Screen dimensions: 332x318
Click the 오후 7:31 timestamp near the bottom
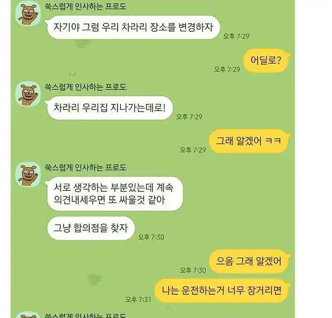pyautogui.click(x=138, y=299)
